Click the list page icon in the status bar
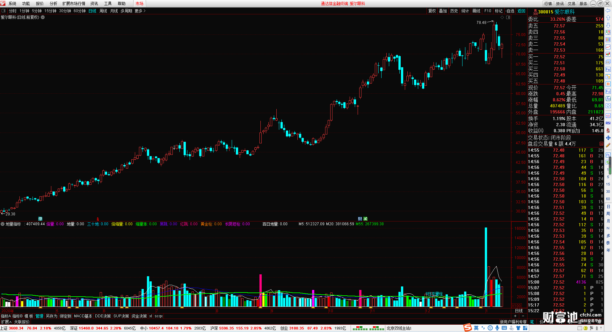 tap(580, 328)
